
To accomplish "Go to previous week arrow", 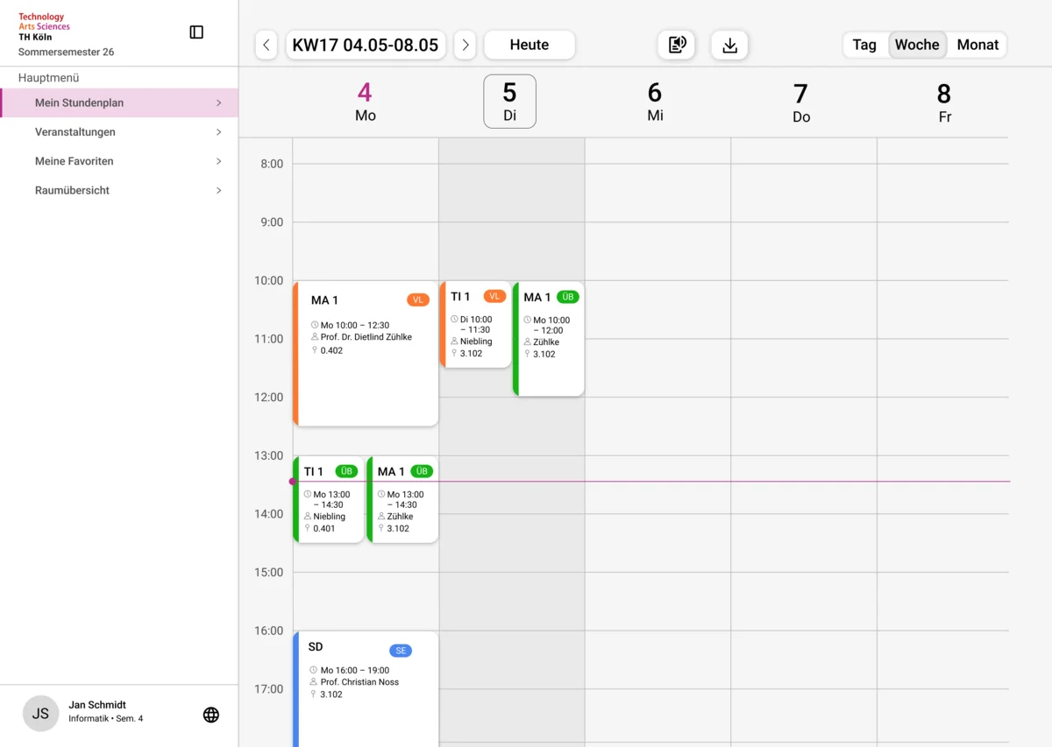I will [267, 46].
